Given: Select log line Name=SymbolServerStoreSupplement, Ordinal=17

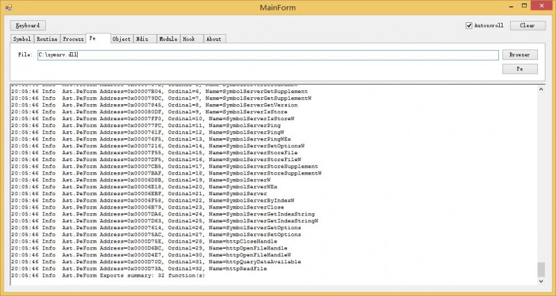Looking at the screenshot, I should pos(165,166).
